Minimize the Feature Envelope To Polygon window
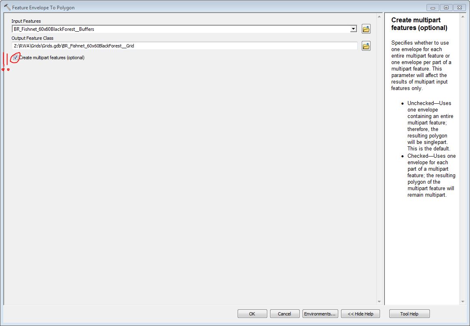The width and height of the screenshot is (470, 326). click(433, 7)
